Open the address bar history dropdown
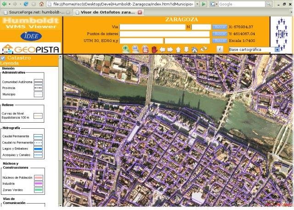The width and height of the screenshot is (294, 210). click(x=197, y=4)
